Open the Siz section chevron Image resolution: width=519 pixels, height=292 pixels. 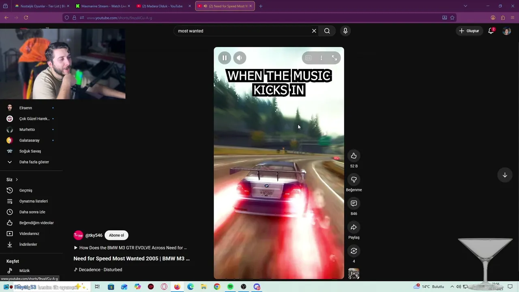click(17, 180)
